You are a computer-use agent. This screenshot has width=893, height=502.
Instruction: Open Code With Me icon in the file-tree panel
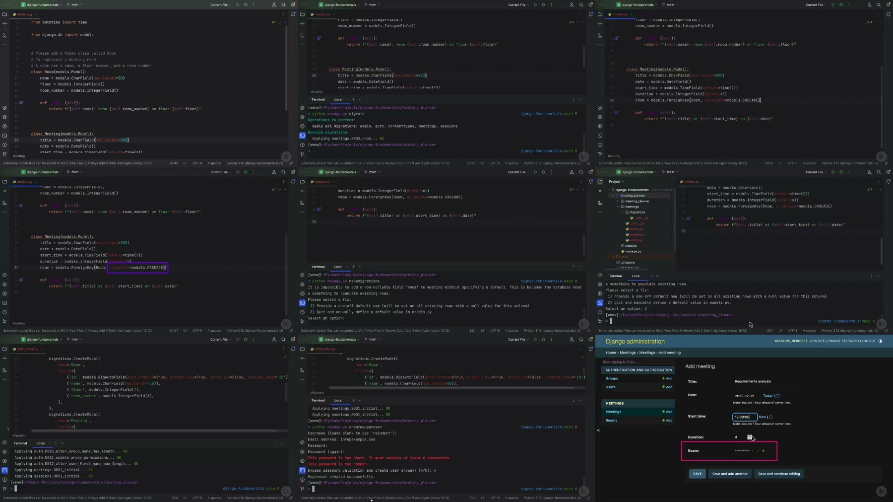pos(869,172)
